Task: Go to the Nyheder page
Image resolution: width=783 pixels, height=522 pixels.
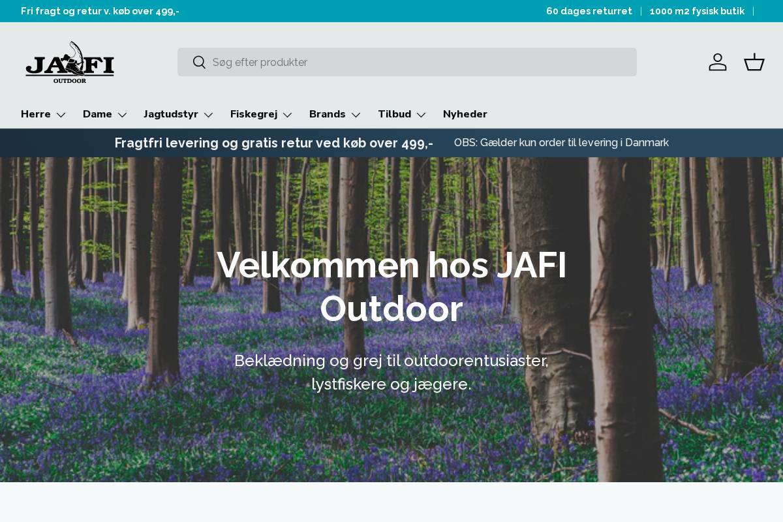Action: (465, 114)
